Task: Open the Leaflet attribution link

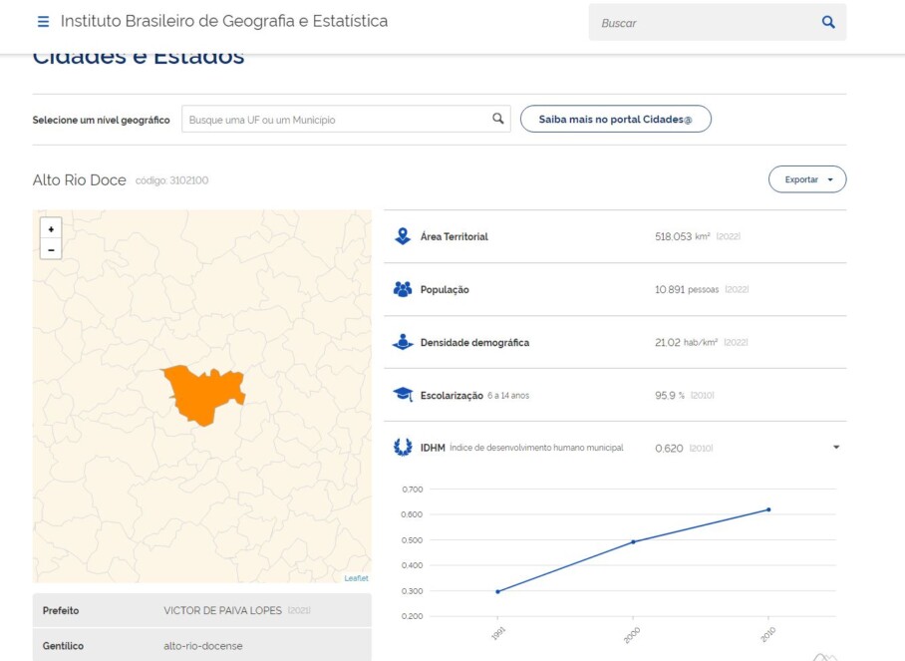Action: click(356, 578)
